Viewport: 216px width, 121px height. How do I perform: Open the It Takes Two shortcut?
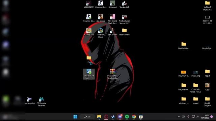point(89,32)
